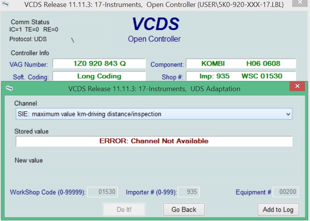The width and height of the screenshot is (310, 221).
Task: Close the Open Controller main window
Action: point(300,2)
